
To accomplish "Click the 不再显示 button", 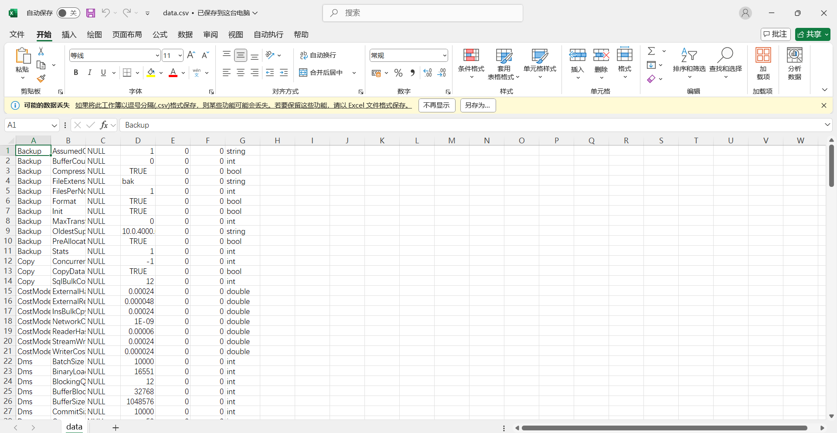I will pyautogui.click(x=437, y=105).
